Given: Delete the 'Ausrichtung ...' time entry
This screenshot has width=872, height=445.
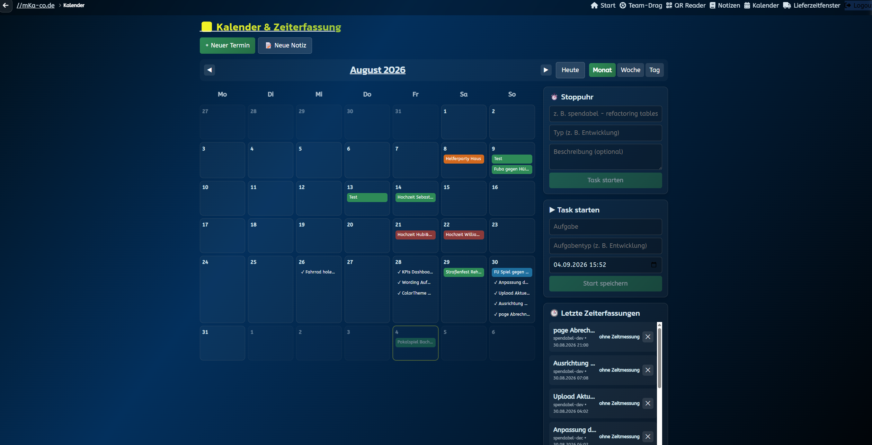Looking at the screenshot, I should coord(648,370).
